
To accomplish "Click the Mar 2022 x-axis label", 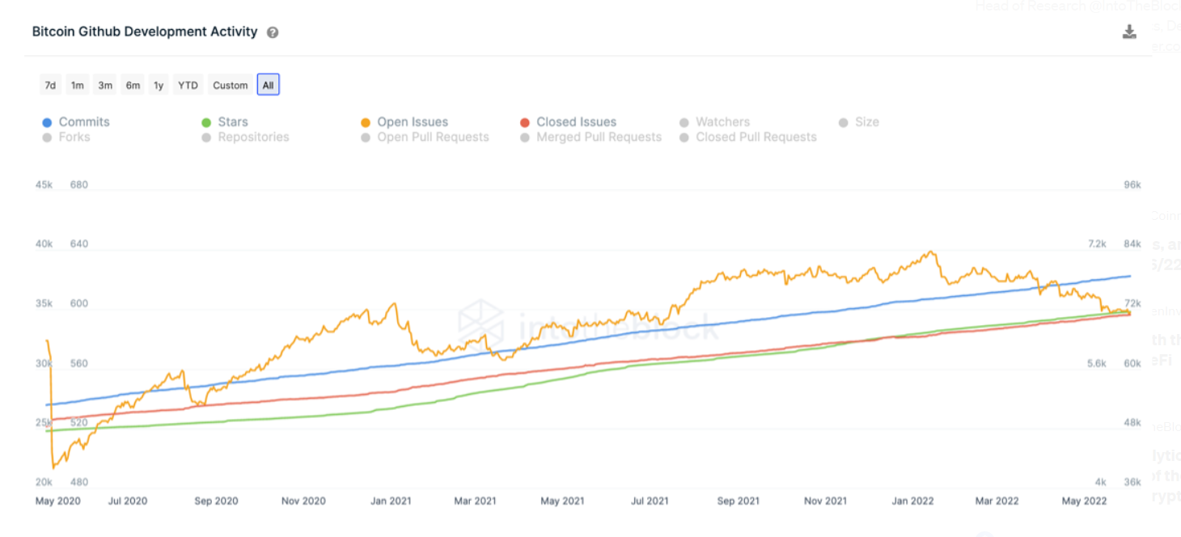I will [997, 501].
